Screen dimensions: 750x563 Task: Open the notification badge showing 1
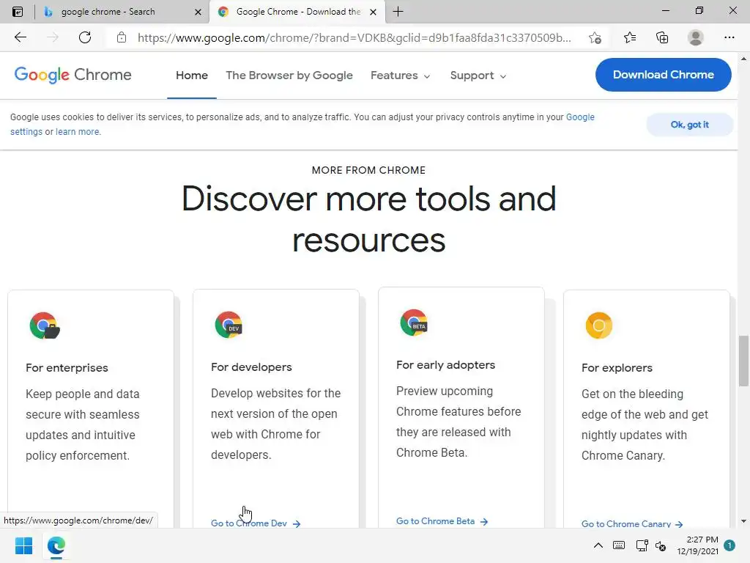click(x=729, y=545)
